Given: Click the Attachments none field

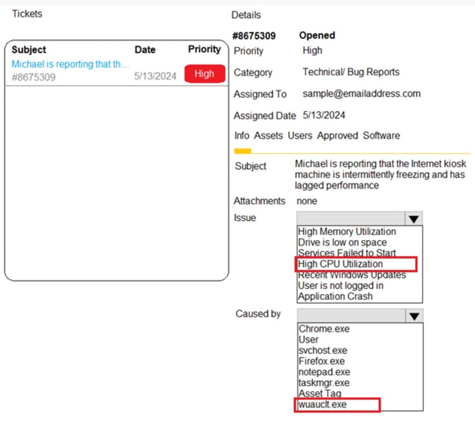Looking at the screenshot, I should [x=306, y=201].
